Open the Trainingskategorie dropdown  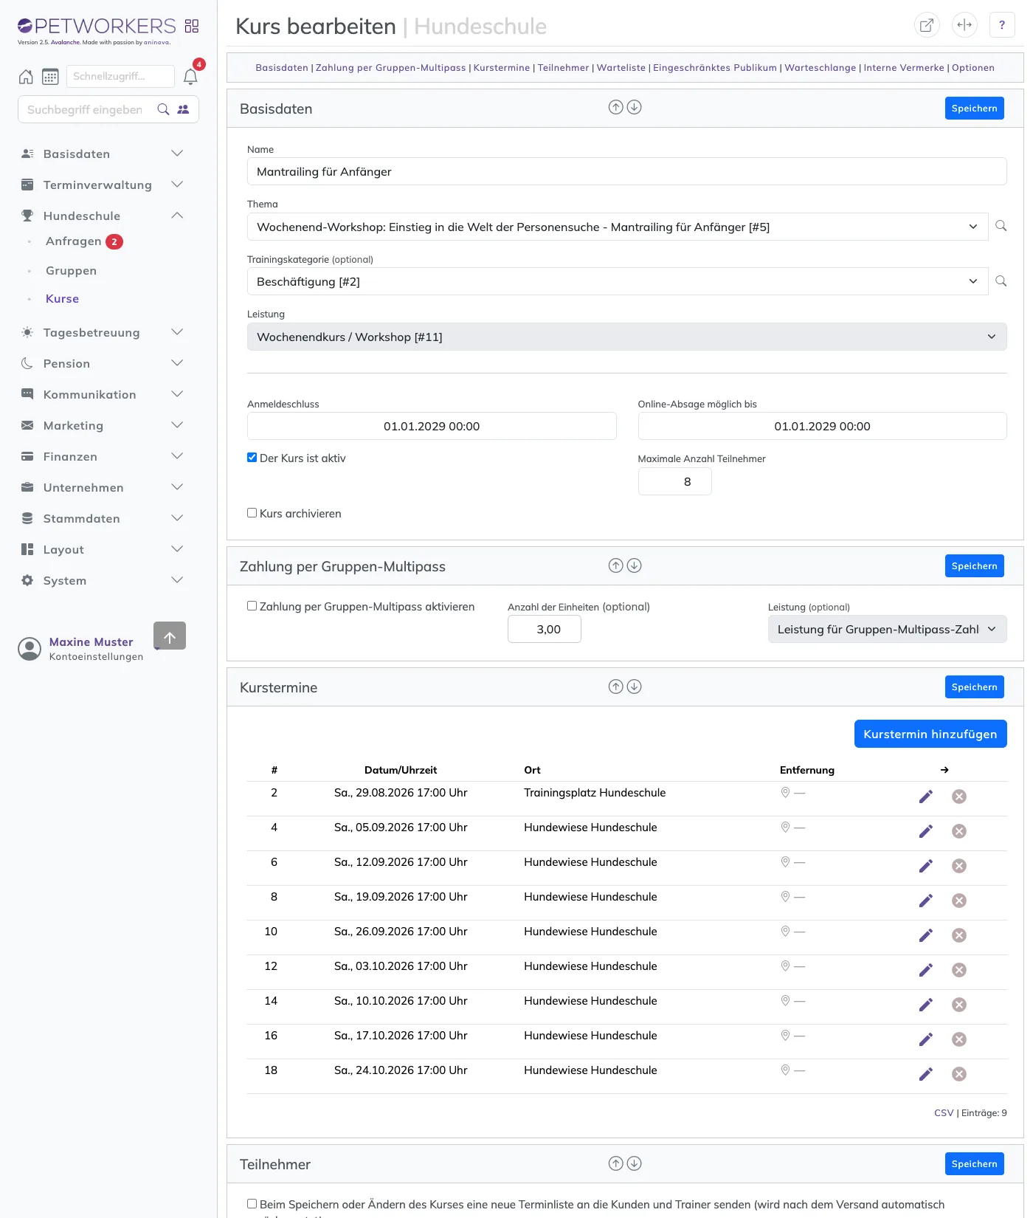(x=618, y=281)
